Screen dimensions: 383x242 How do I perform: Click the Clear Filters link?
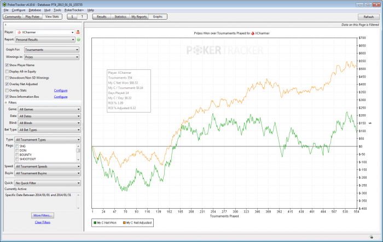tap(43, 222)
